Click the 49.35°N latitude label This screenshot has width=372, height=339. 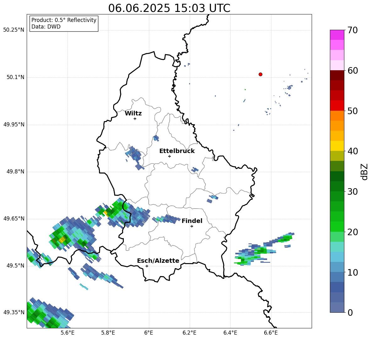14,312
